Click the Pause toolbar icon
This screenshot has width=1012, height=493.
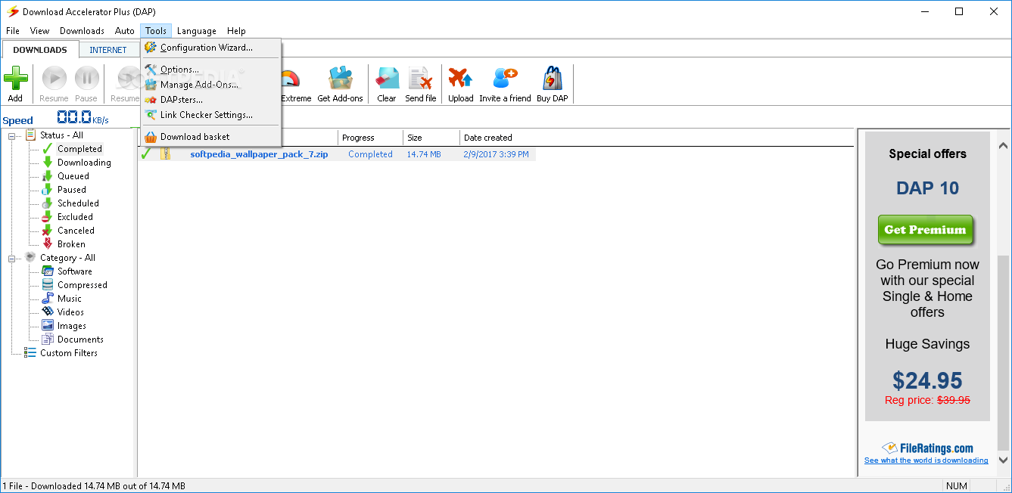coord(86,79)
